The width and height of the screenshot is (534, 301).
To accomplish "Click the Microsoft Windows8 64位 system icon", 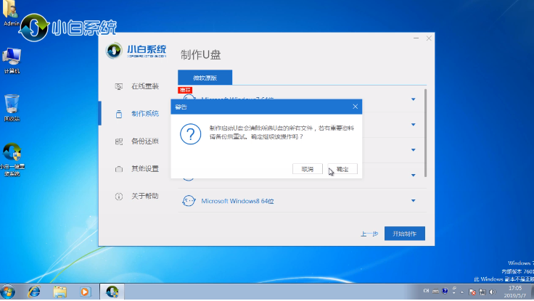I will tap(189, 201).
